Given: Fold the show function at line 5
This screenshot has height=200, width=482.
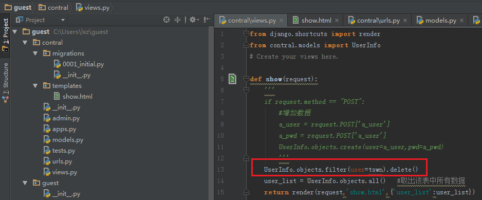Looking at the screenshot, I should 246,79.
